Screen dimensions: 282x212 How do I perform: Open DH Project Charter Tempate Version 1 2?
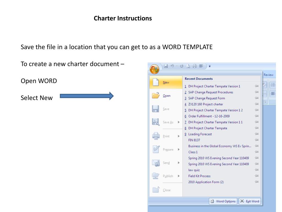215,110
